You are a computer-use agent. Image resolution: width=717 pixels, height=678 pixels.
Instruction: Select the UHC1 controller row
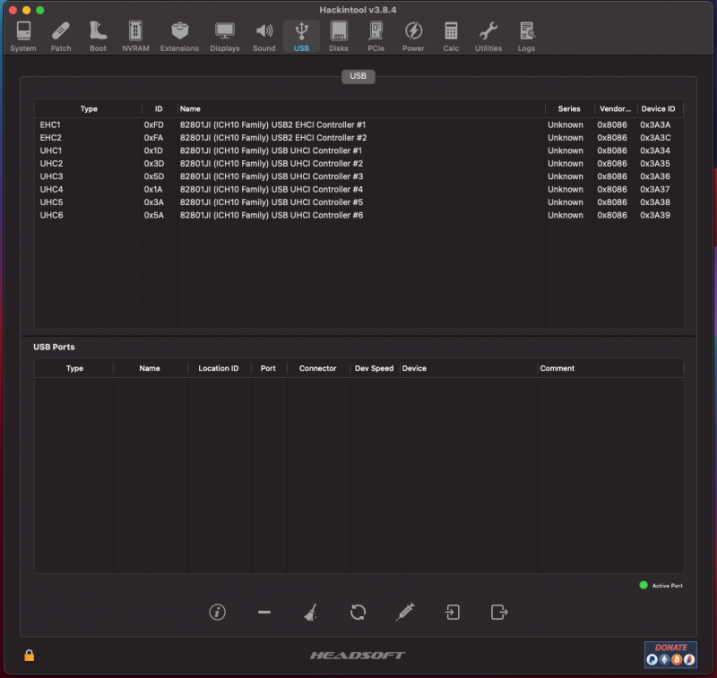click(359, 150)
